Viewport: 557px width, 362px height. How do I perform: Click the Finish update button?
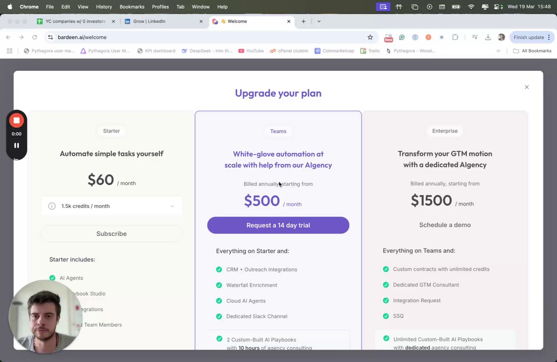point(529,37)
